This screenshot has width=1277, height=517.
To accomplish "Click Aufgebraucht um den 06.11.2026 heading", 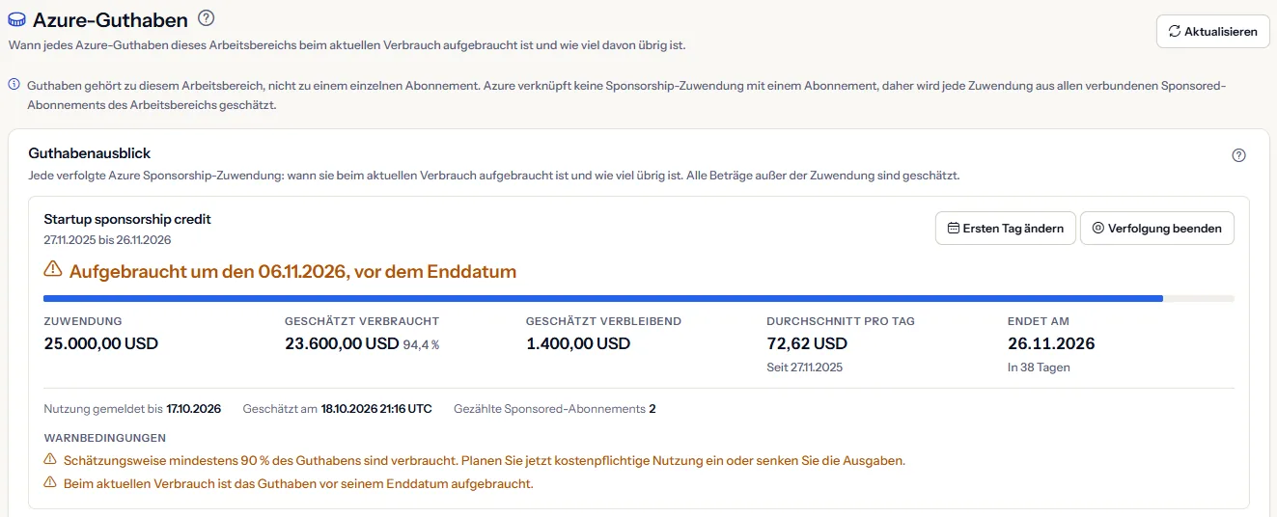I will 292,272.
